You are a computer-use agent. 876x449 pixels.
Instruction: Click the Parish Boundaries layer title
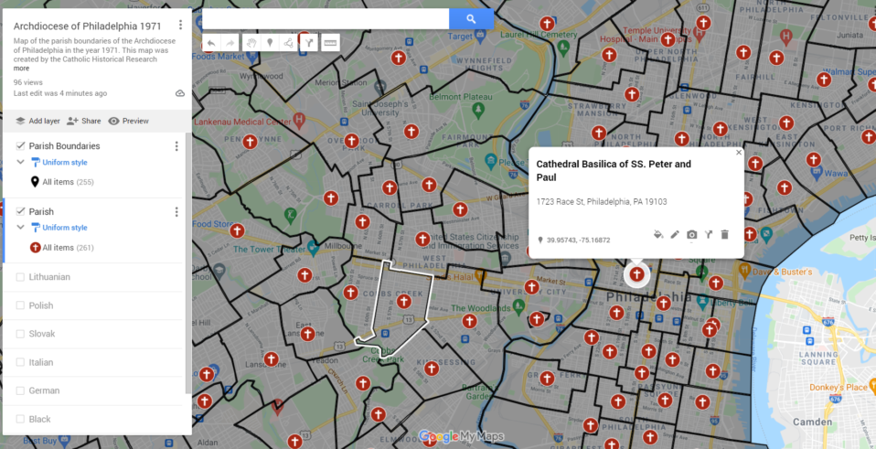click(x=64, y=146)
